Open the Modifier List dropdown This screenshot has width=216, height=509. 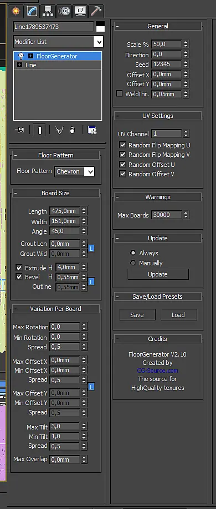tap(98, 42)
